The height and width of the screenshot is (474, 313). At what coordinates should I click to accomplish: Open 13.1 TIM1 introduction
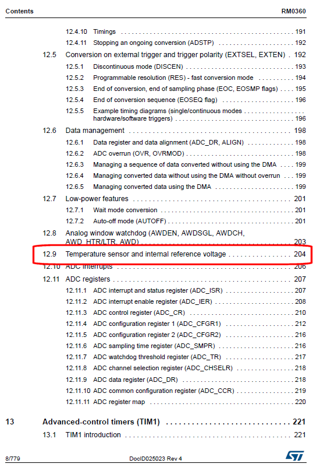pyautogui.click(x=174, y=435)
